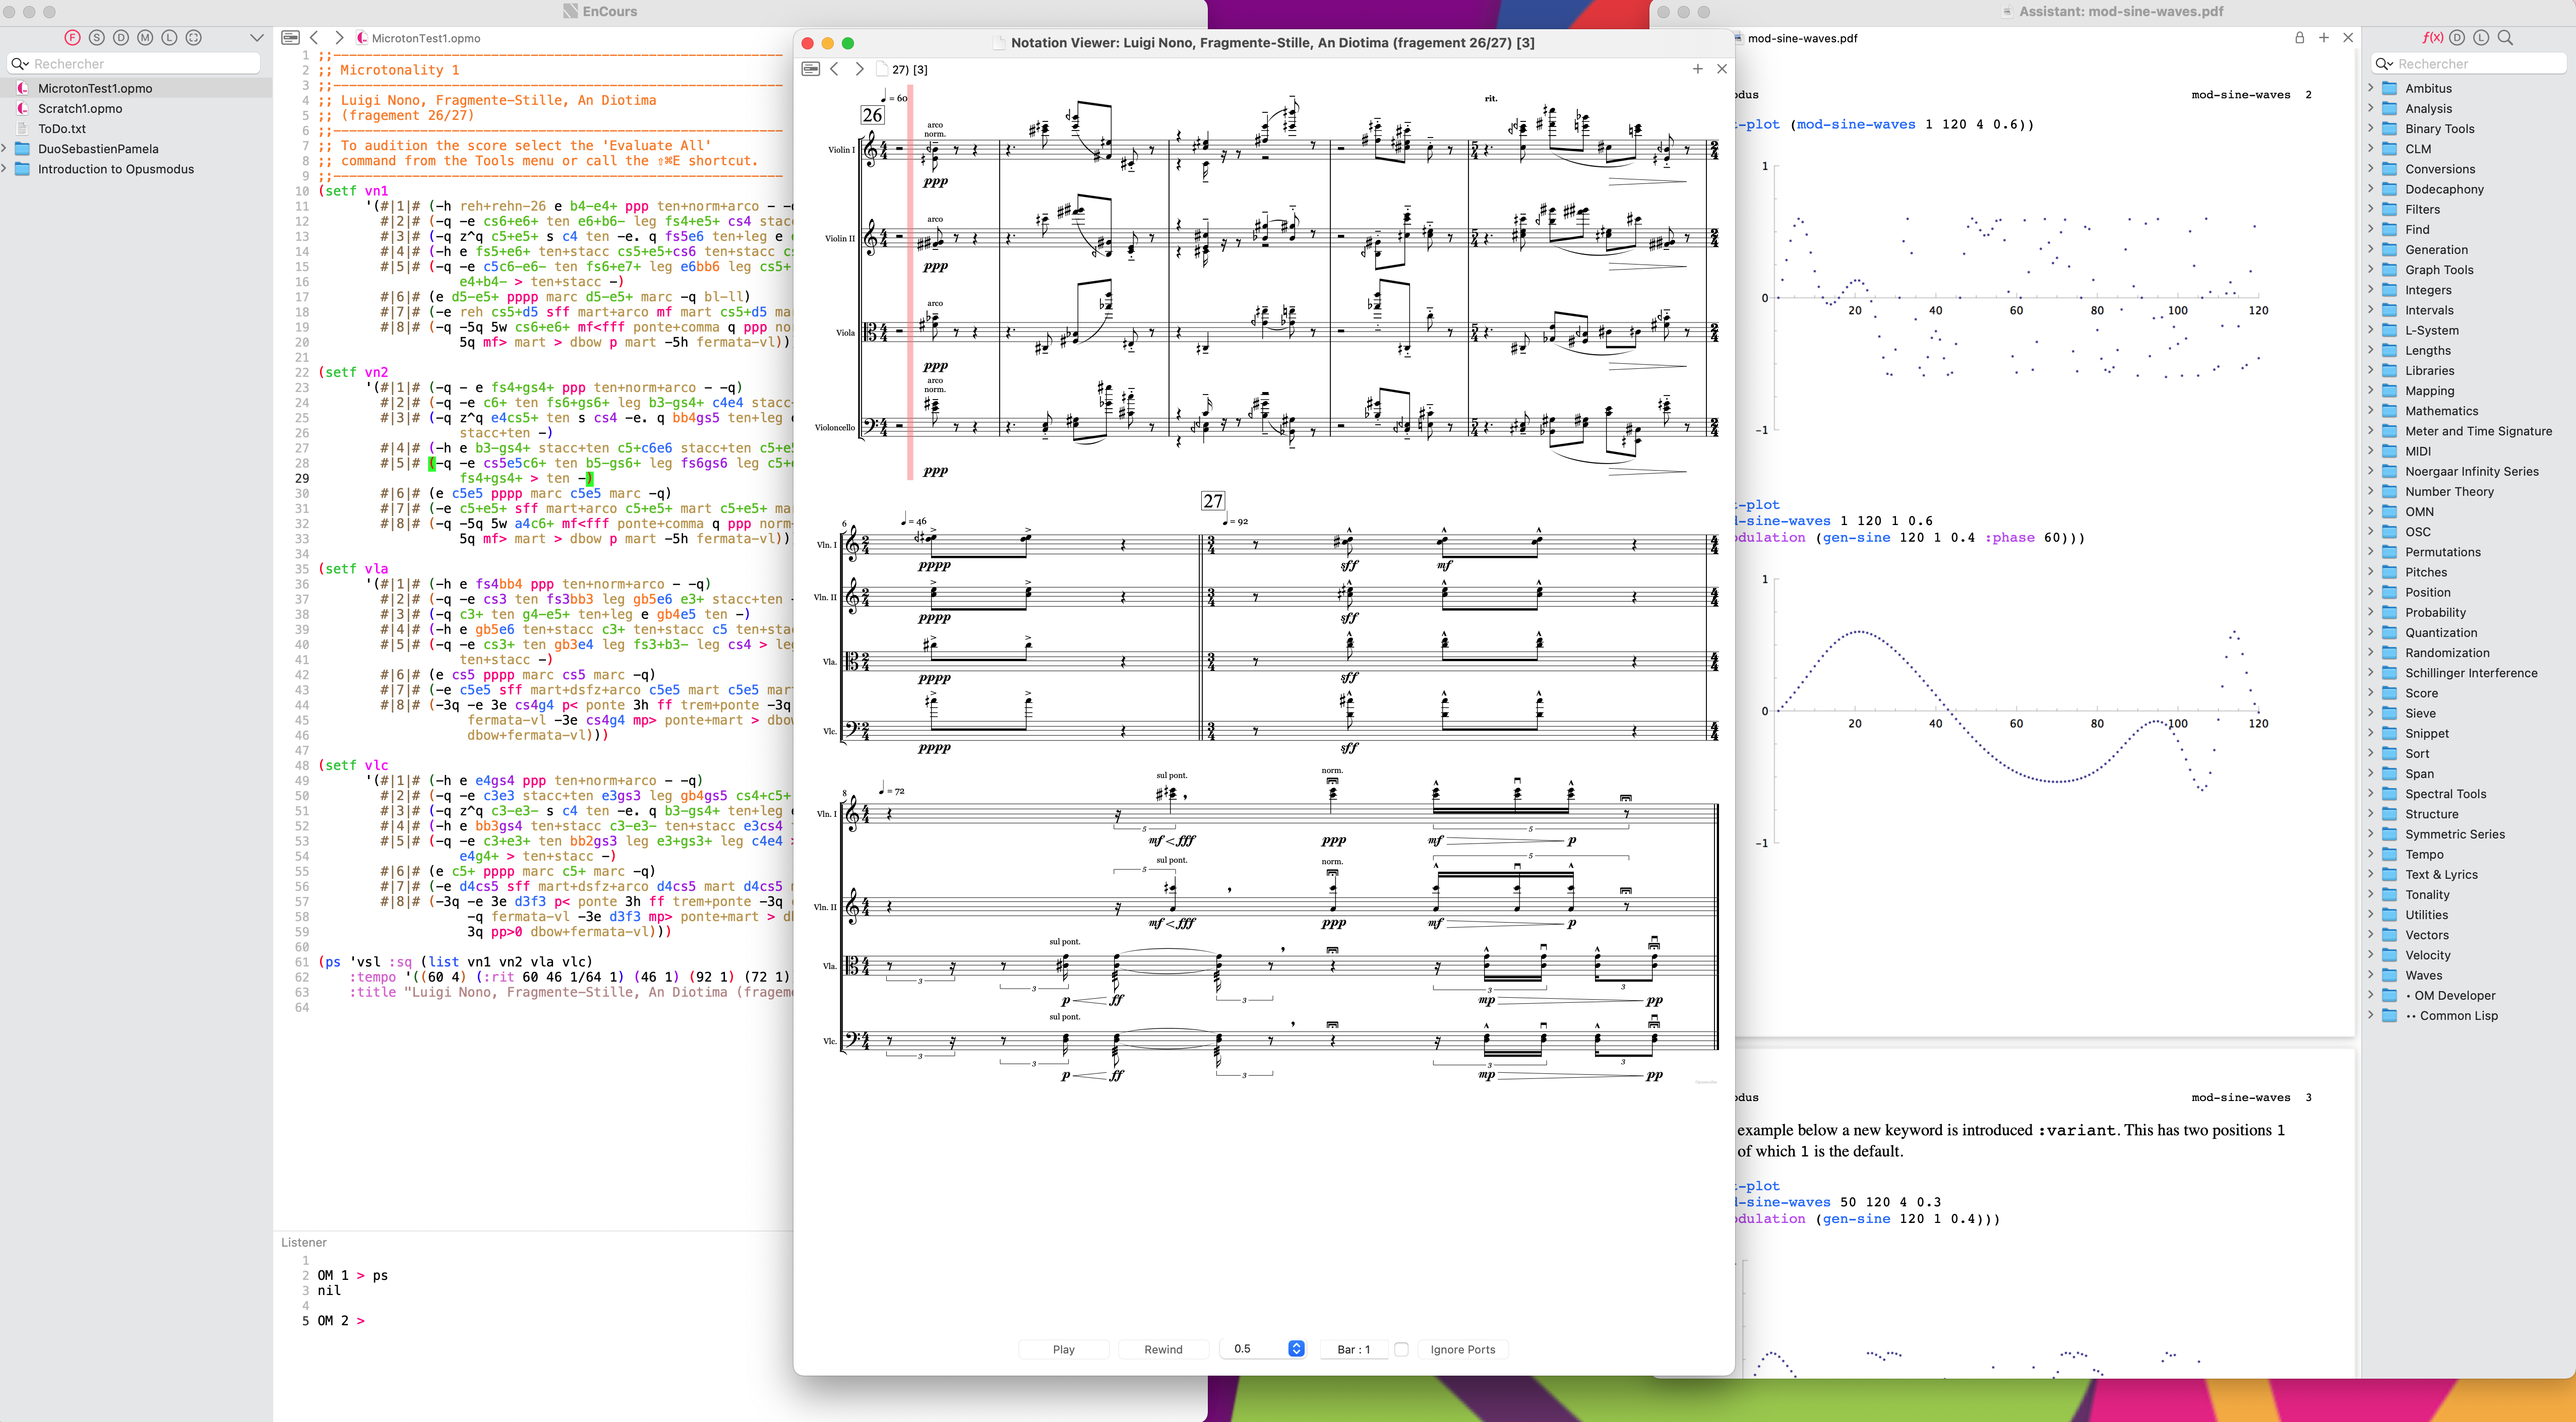The width and height of the screenshot is (2576, 1422).
Task: Click the right-panel magnifier search icon
Action: (2505, 38)
